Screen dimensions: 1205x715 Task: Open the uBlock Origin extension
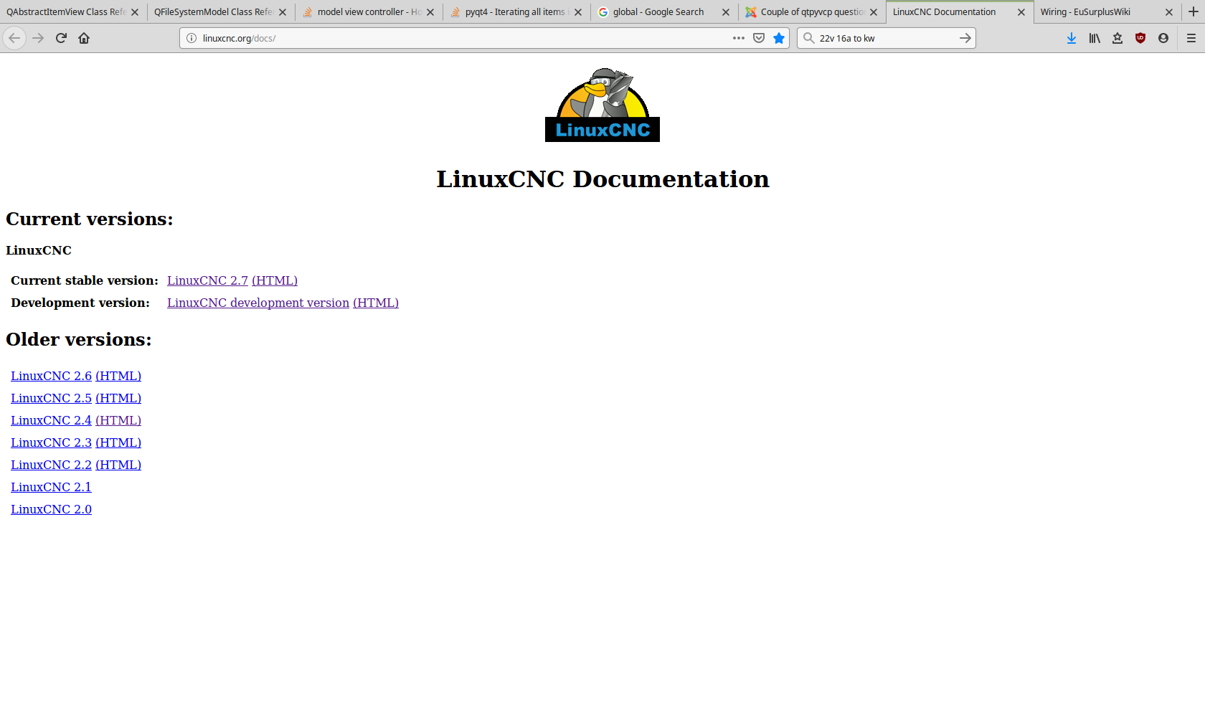[x=1140, y=38]
